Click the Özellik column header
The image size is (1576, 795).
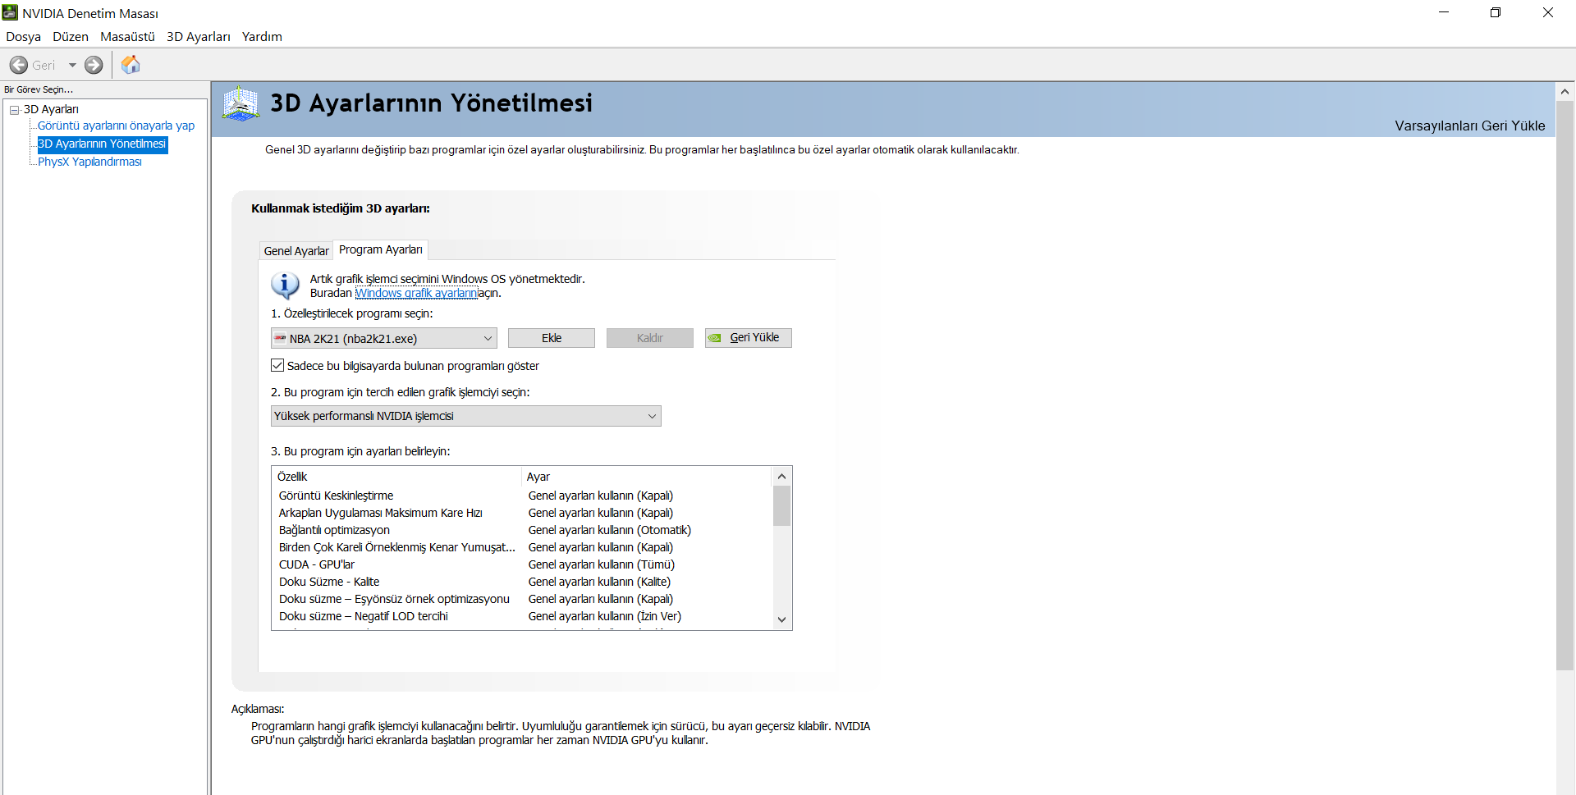pyautogui.click(x=397, y=477)
